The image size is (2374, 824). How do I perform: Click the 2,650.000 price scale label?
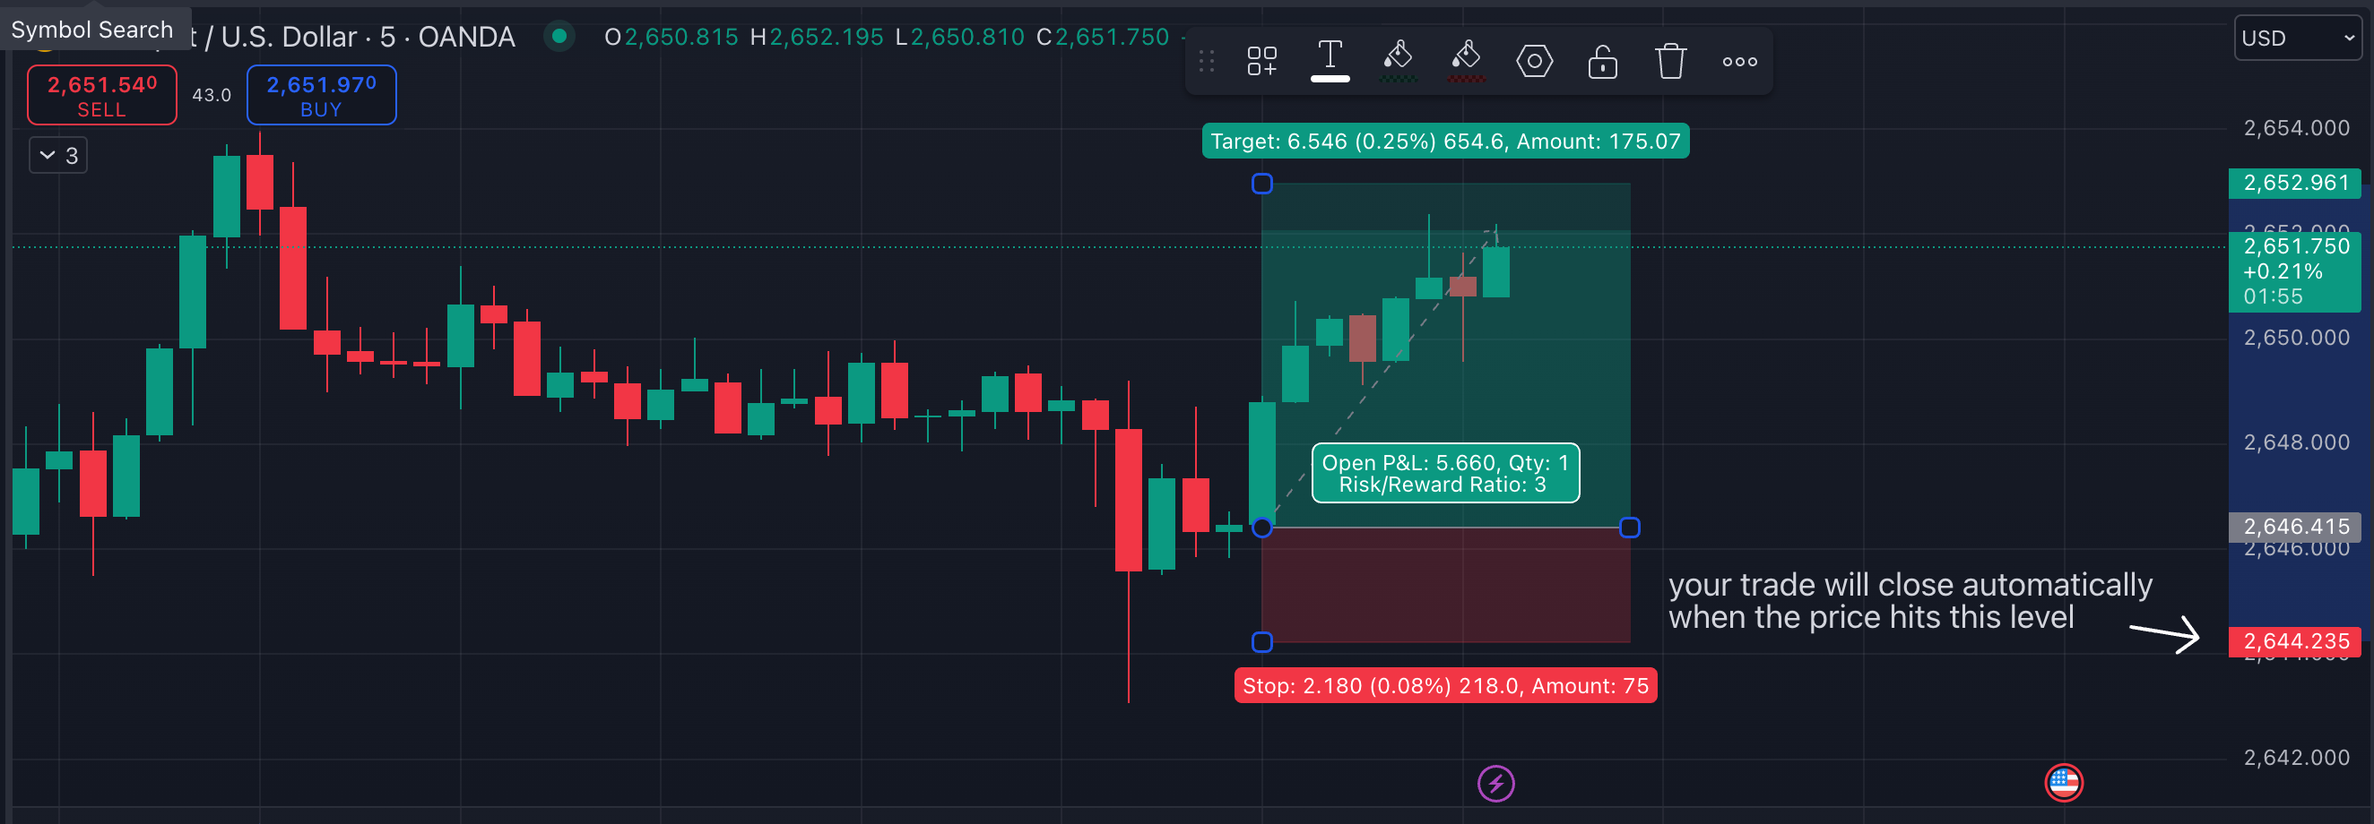click(2296, 338)
